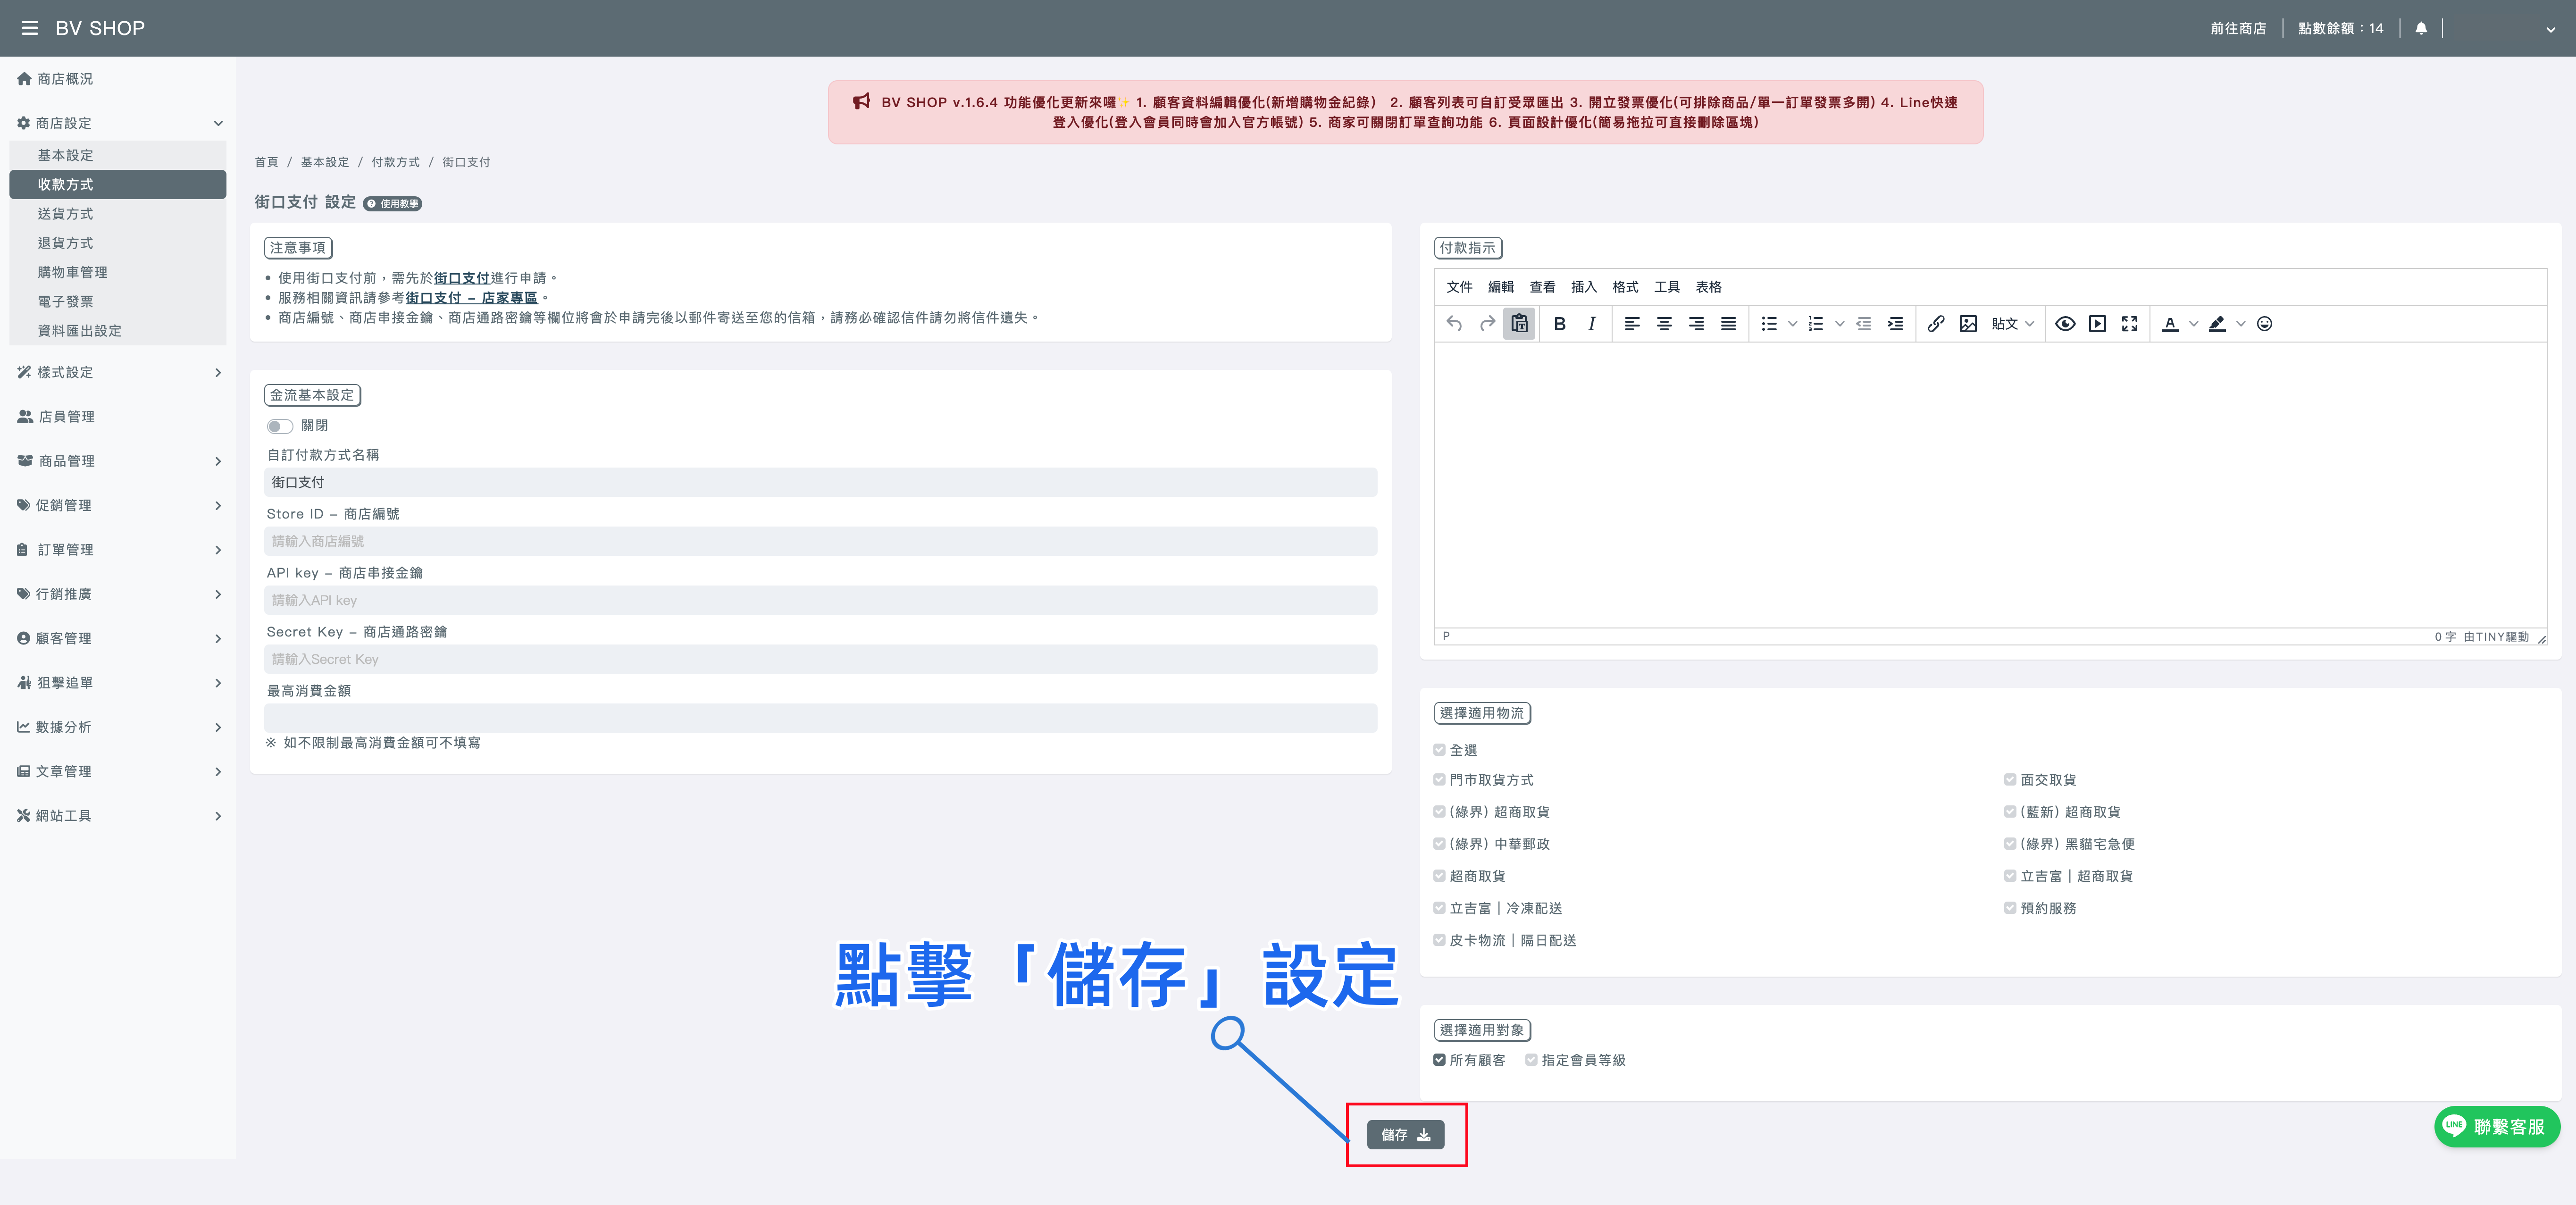Toggle the 所有顧客 checkbox
The image size is (2576, 1205).
[1439, 1060]
